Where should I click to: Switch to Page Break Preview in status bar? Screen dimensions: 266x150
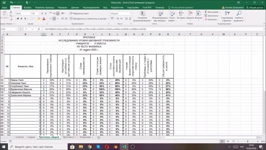click(x=234, y=141)
